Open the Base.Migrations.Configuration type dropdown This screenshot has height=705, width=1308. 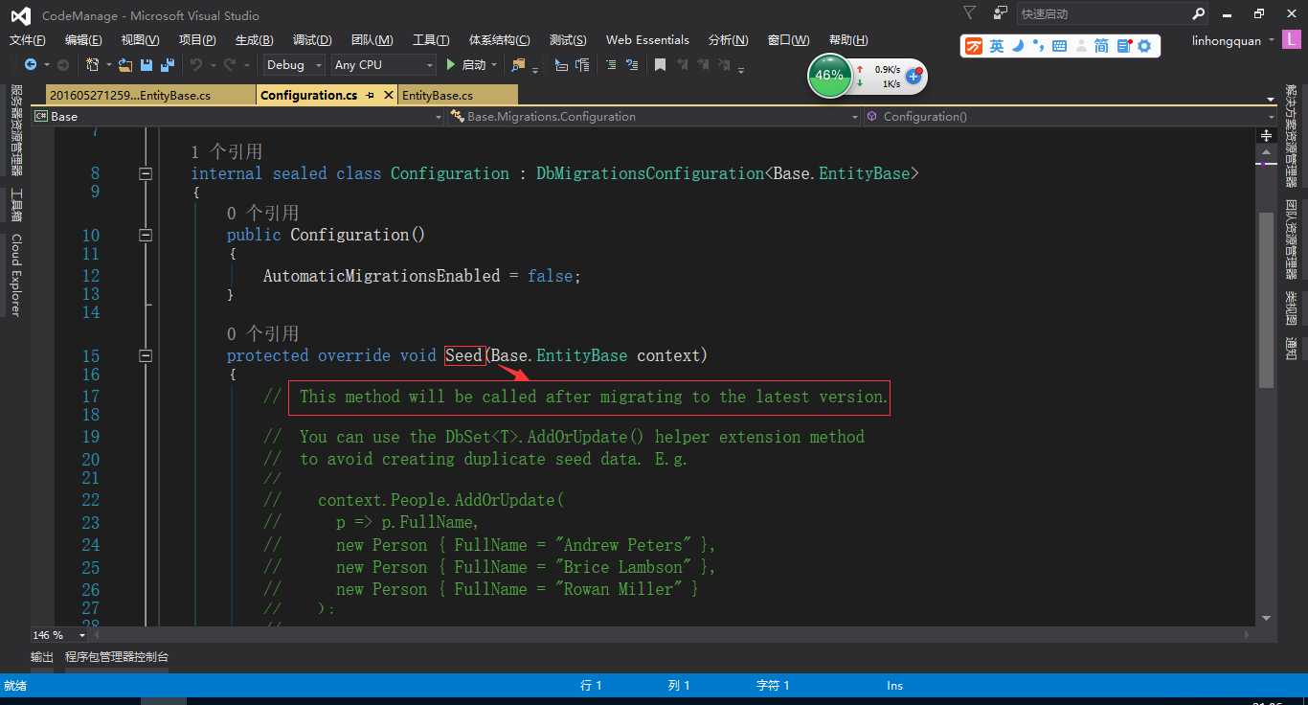[x=655, y=116]
